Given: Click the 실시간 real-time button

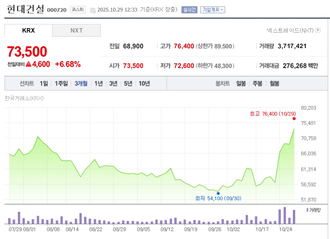Looking at the screenshot, I should point(189,10).
